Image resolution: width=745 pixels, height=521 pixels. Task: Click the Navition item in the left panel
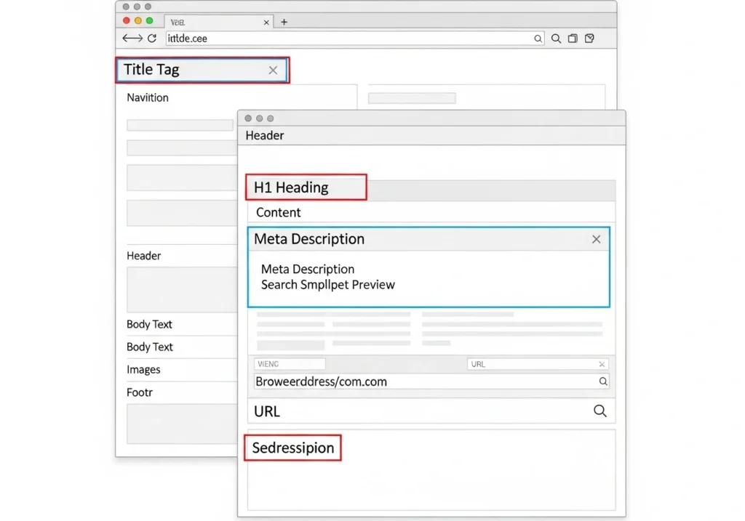click(148, 97)
